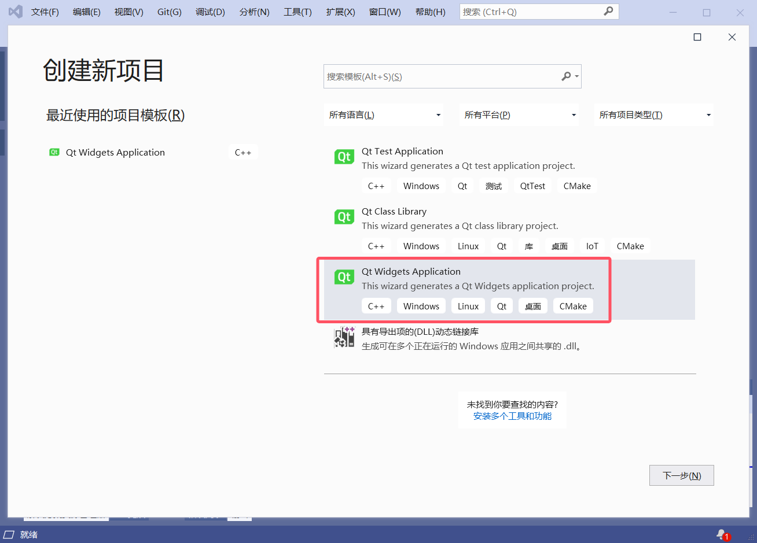Click the DLL 动态链接库 template icon
The image size is (757, 543).
tap(344, 338)
